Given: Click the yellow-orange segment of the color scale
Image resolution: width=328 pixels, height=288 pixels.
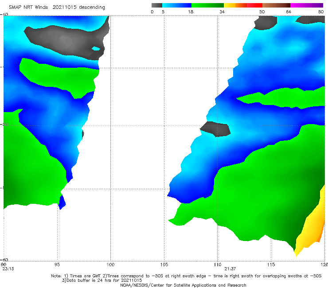Looking at the screenshot, I should (x=235, y=5).
